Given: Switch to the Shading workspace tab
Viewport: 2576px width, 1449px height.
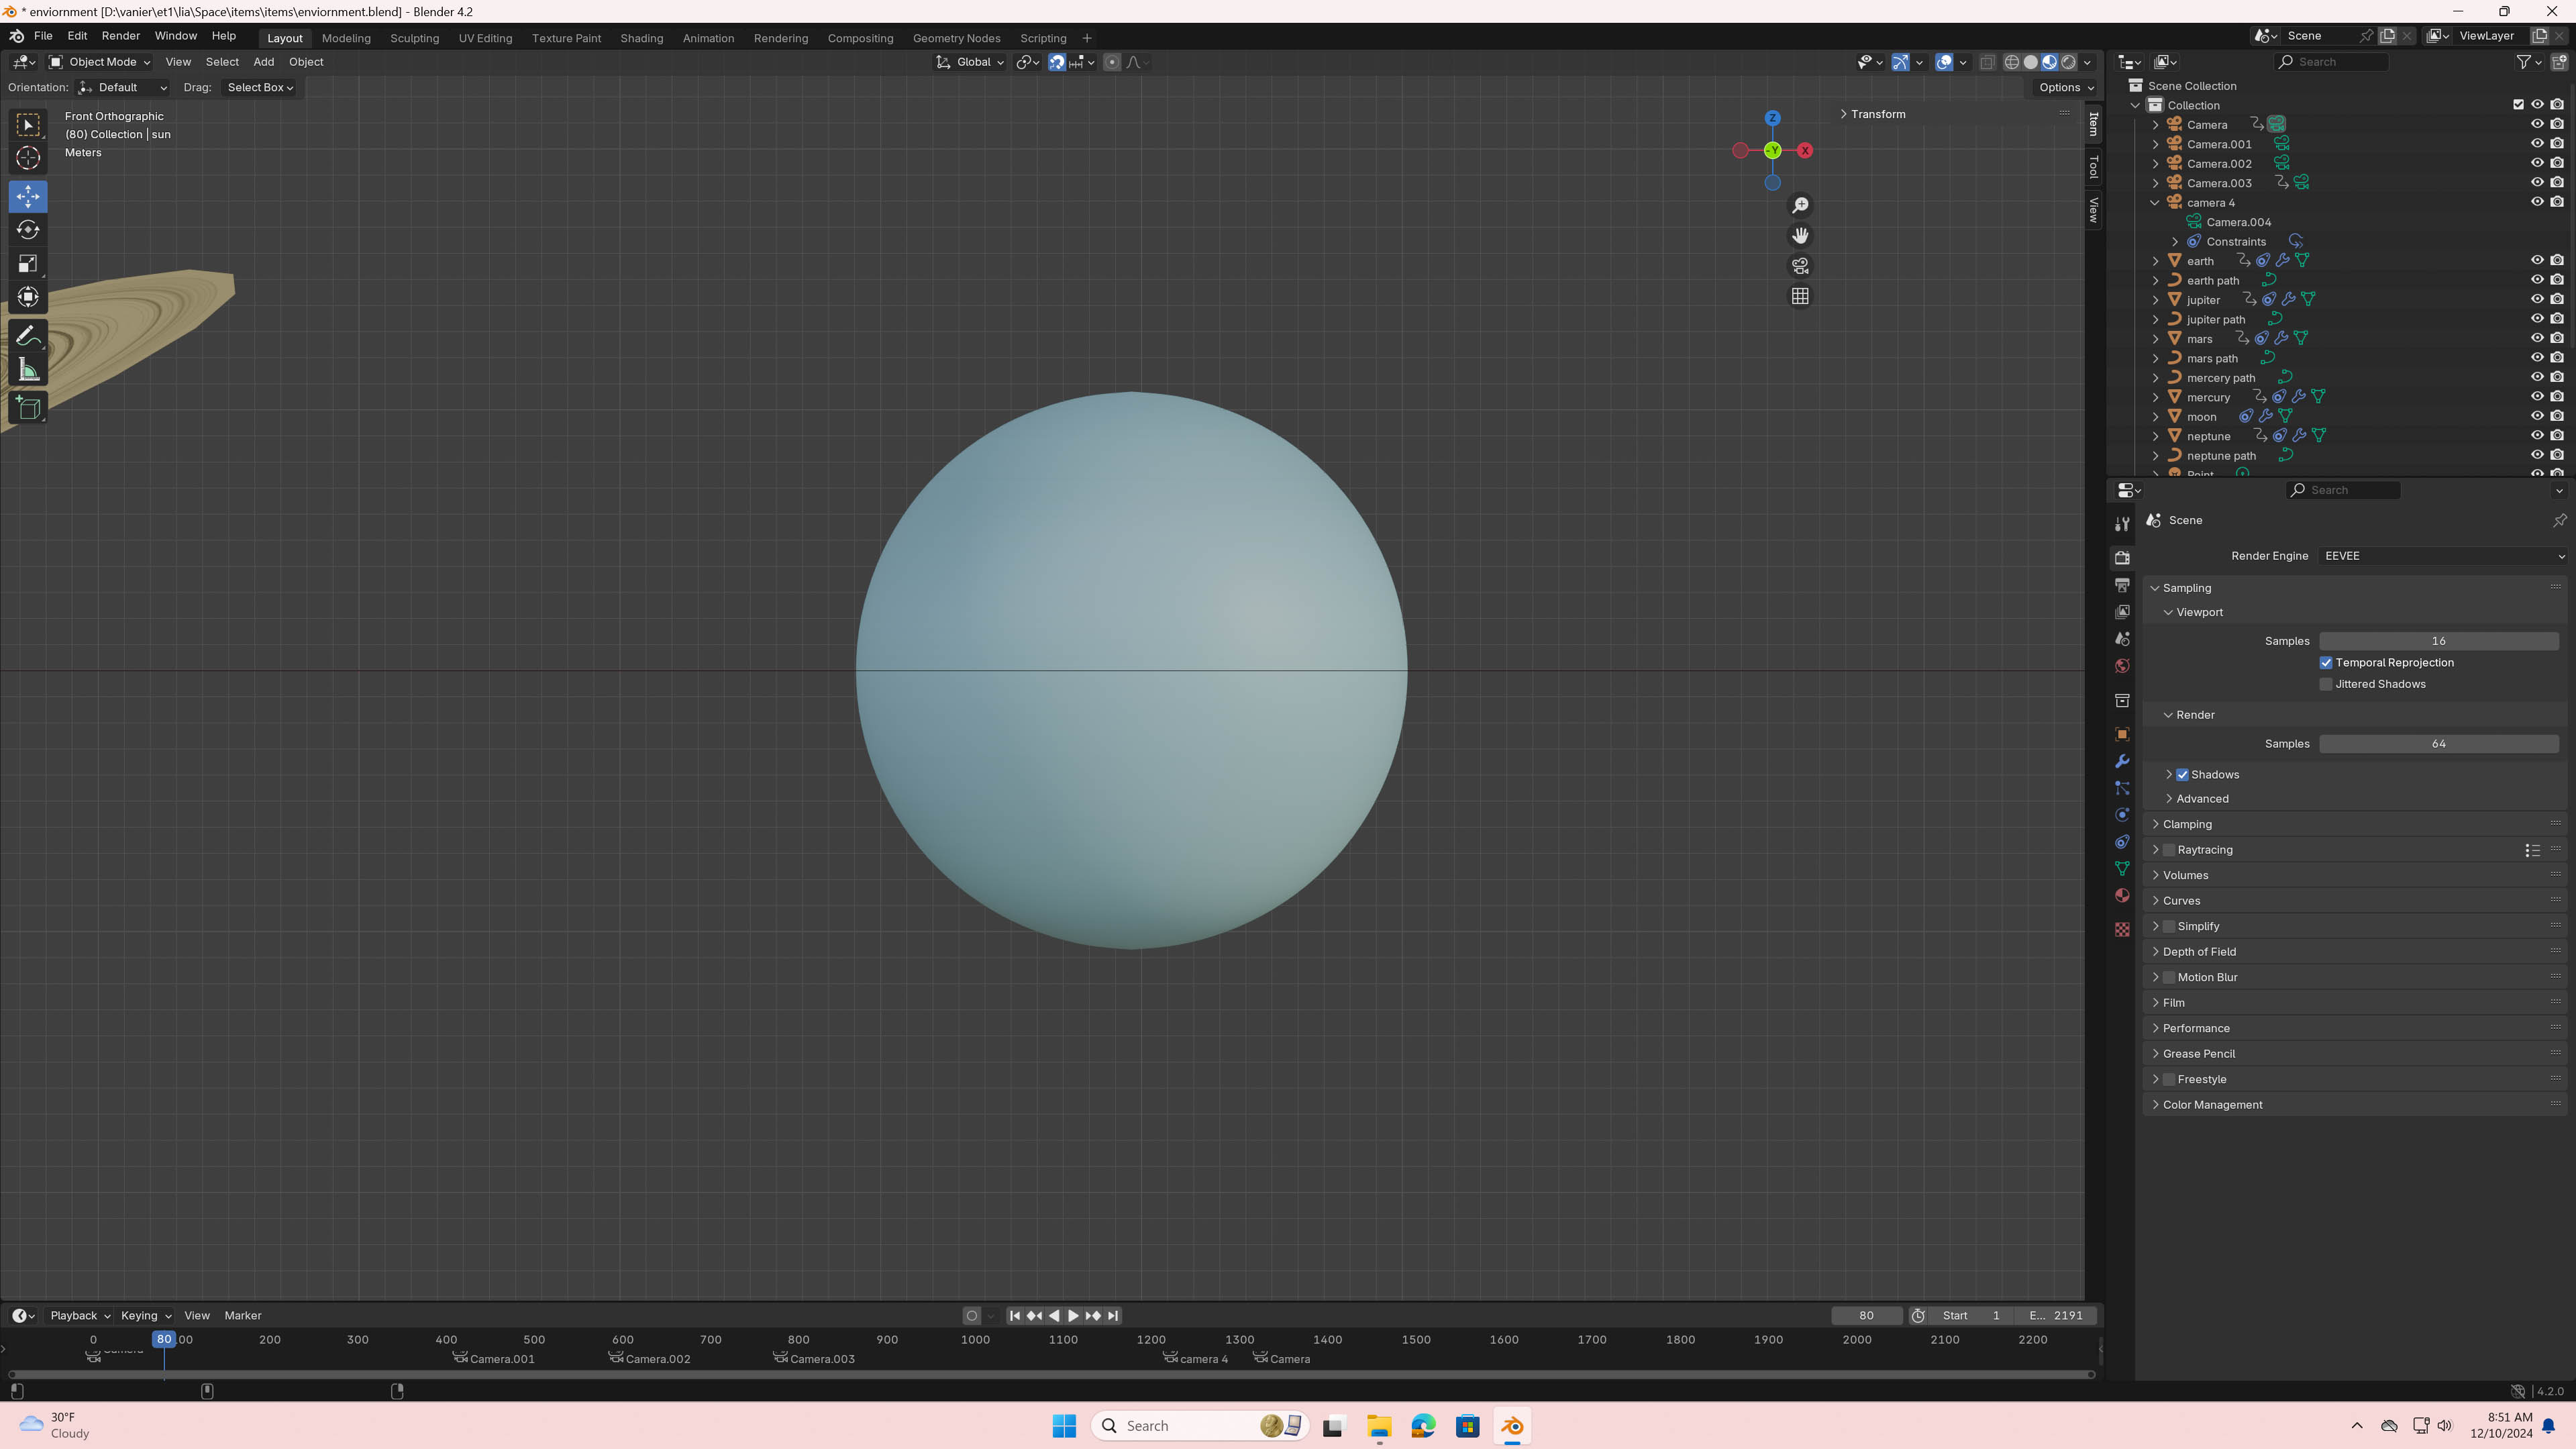Looking at the screenshot, I should 641,38.
